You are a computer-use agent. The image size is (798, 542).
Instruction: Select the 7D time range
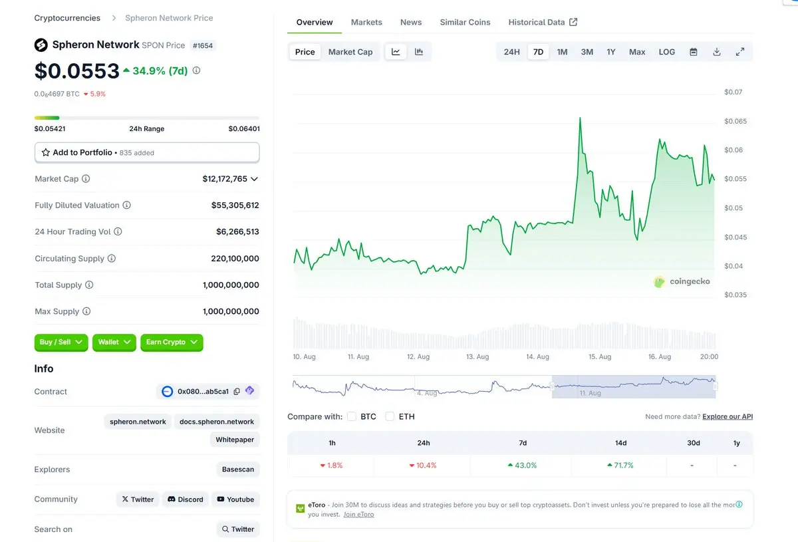click(x=539, y=52)
